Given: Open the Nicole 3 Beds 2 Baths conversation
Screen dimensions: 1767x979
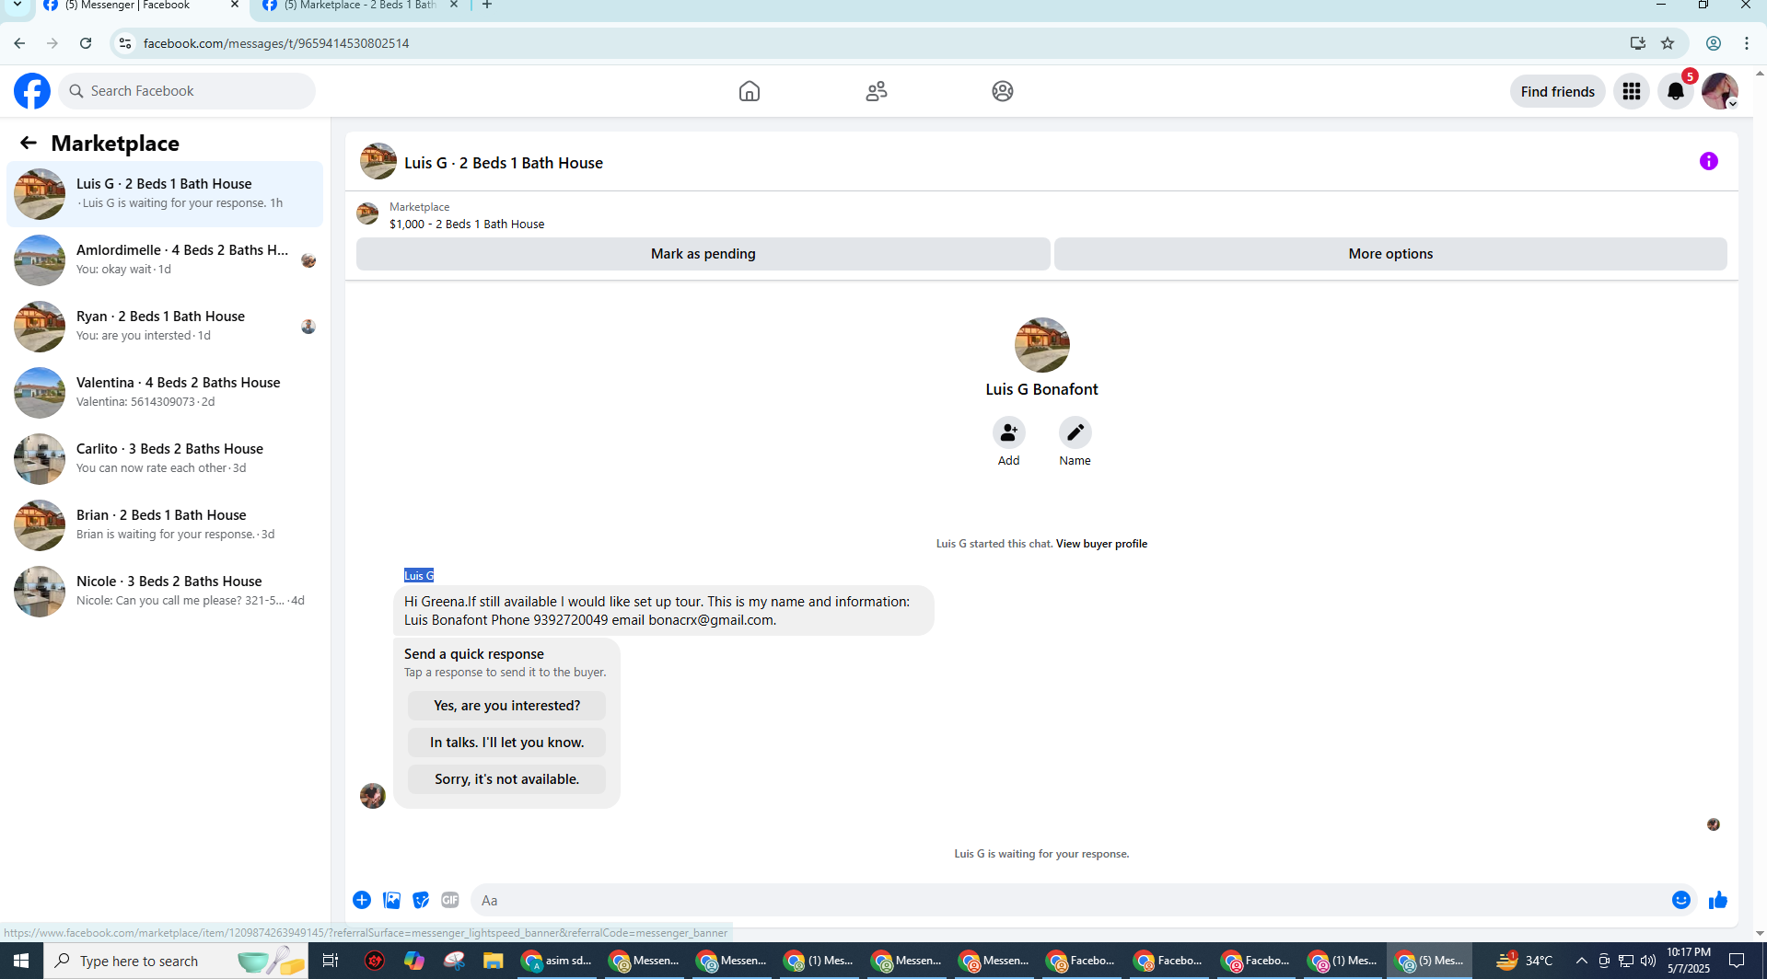Looking at the screenshot, I should (x=165, y=592).
